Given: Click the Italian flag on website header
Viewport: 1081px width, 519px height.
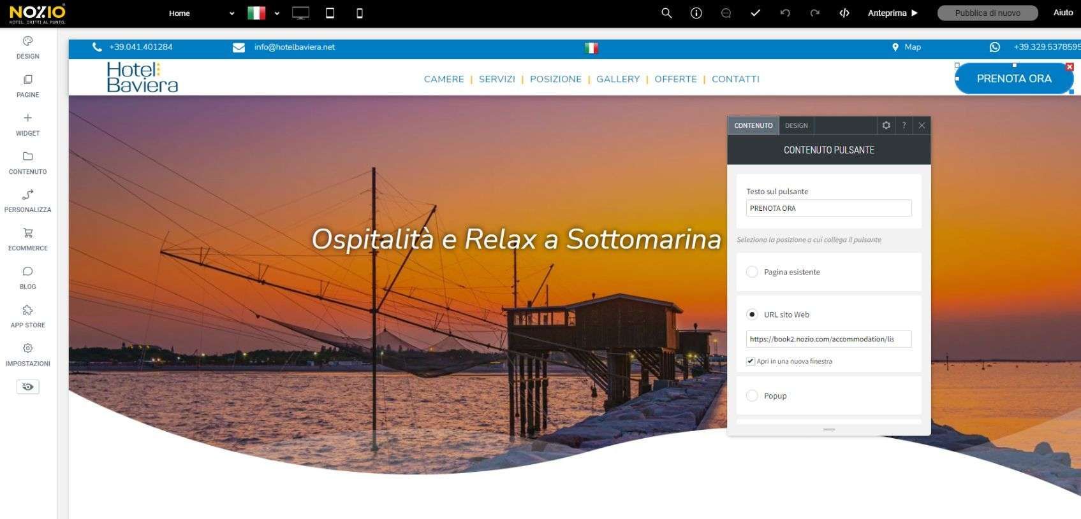Looking at the screenshot, I should 591,48.
